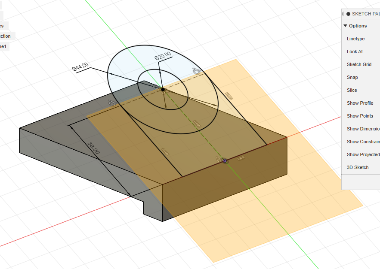Toggle the Sketch Grid option

click(x=359, y=64)
